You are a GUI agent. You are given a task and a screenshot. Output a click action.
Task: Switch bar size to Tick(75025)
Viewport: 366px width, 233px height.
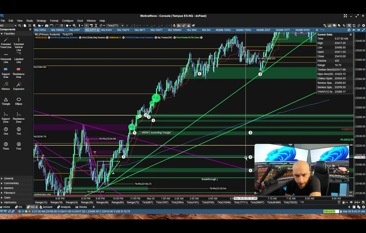(x=290, y=202)
